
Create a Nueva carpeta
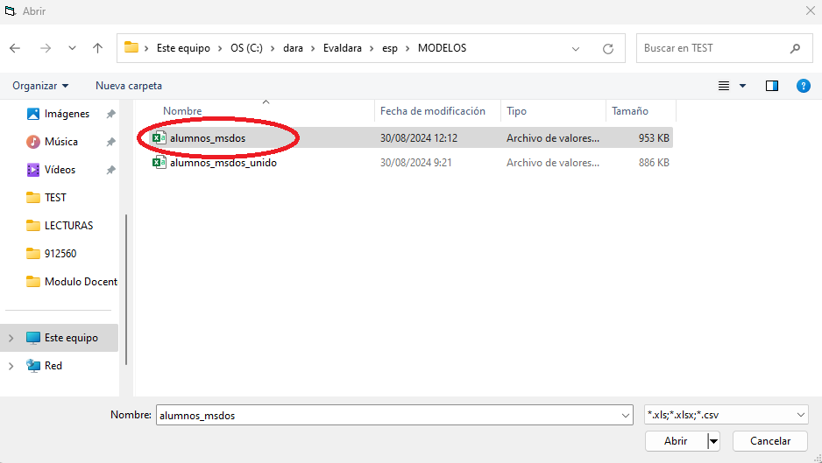click(129, 86)
